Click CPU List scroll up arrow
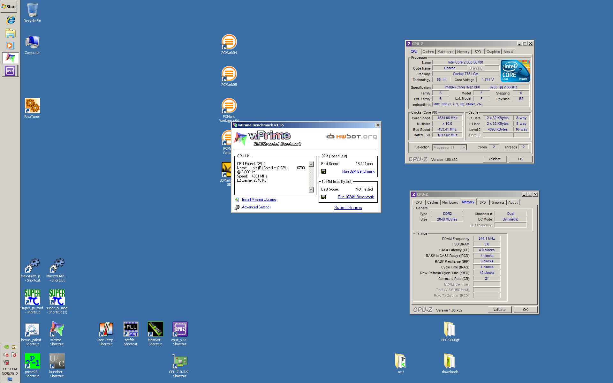 click(311, 164)
